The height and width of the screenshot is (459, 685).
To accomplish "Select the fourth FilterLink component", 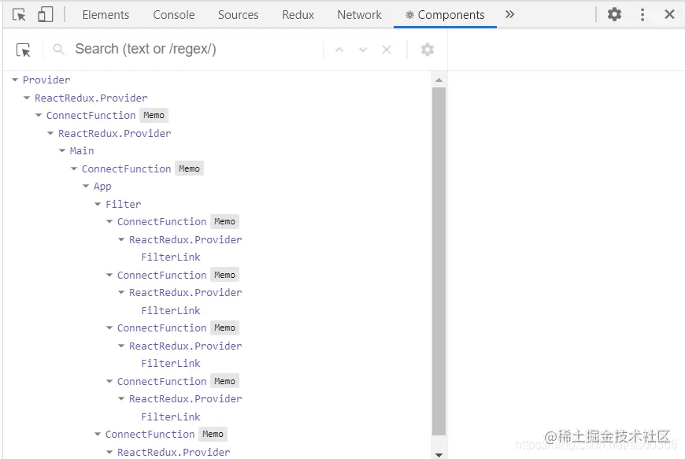I will tap(171, 416).
